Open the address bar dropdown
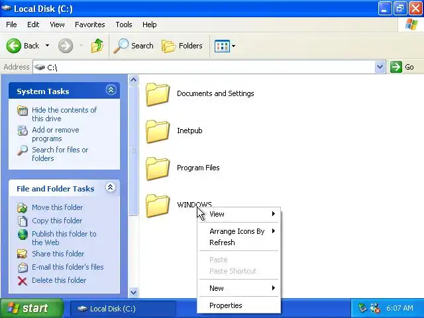Viewport: 424px width, 318px height. 380,67
